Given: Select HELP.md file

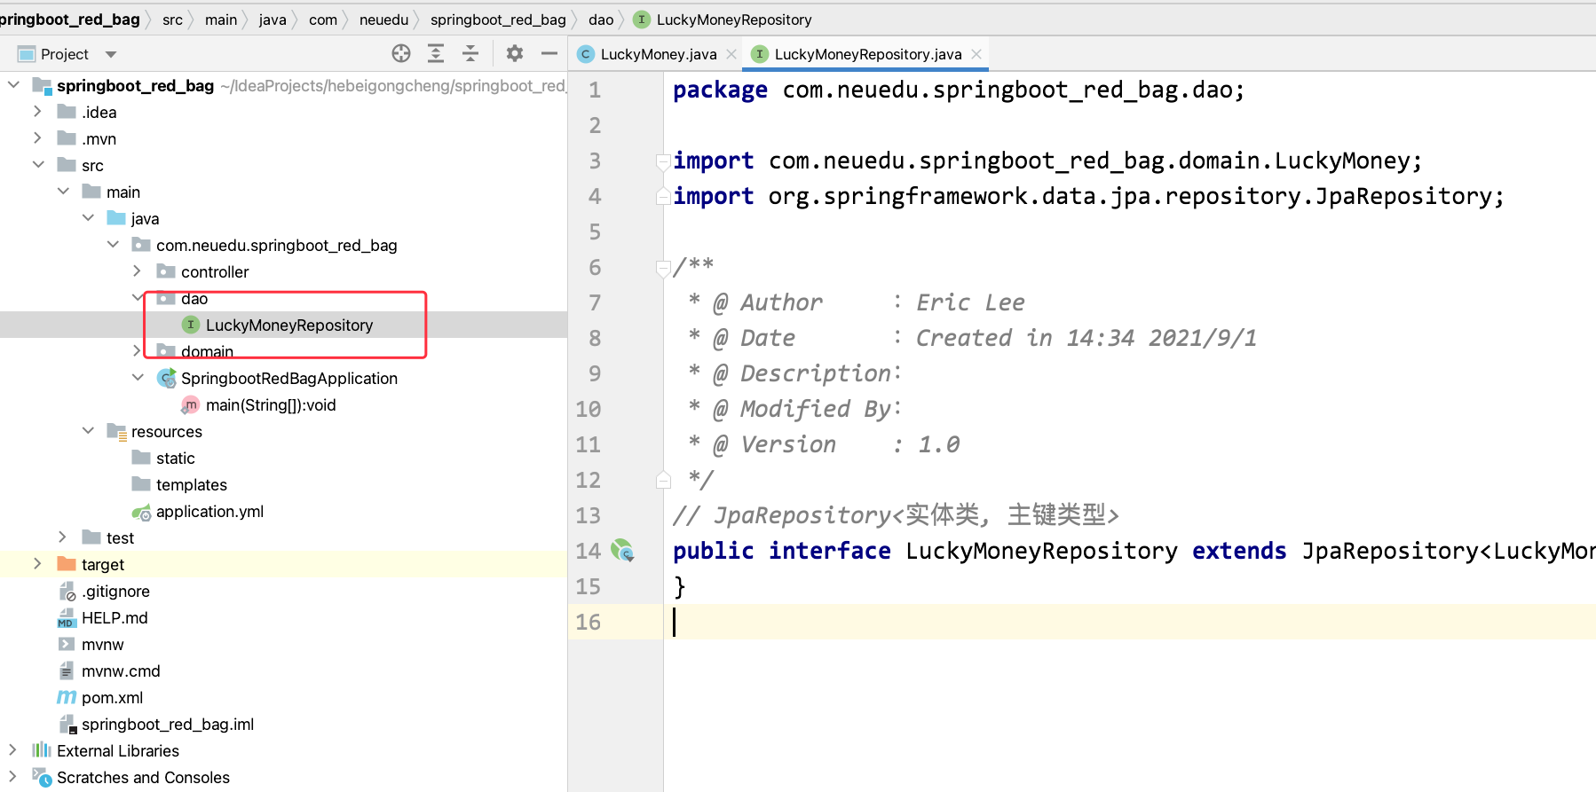Looking at the screenshot, I should point(115,618).
